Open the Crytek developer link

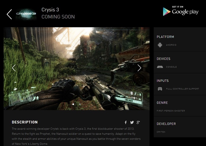click(x=161, y=132)
